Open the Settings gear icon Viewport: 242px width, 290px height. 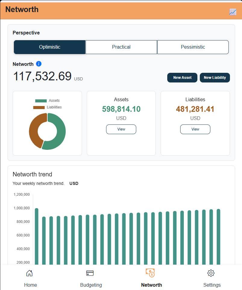(211, 273)
